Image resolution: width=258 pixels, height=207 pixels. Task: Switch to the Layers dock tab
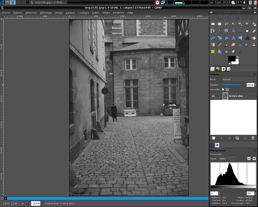[x=213, y=69]
